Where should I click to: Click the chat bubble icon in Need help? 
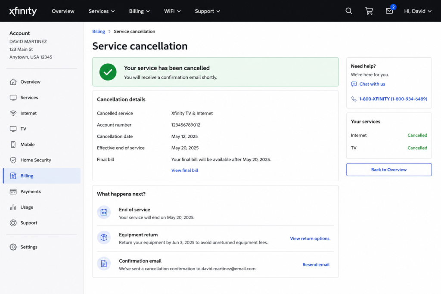tap(354, 84)
